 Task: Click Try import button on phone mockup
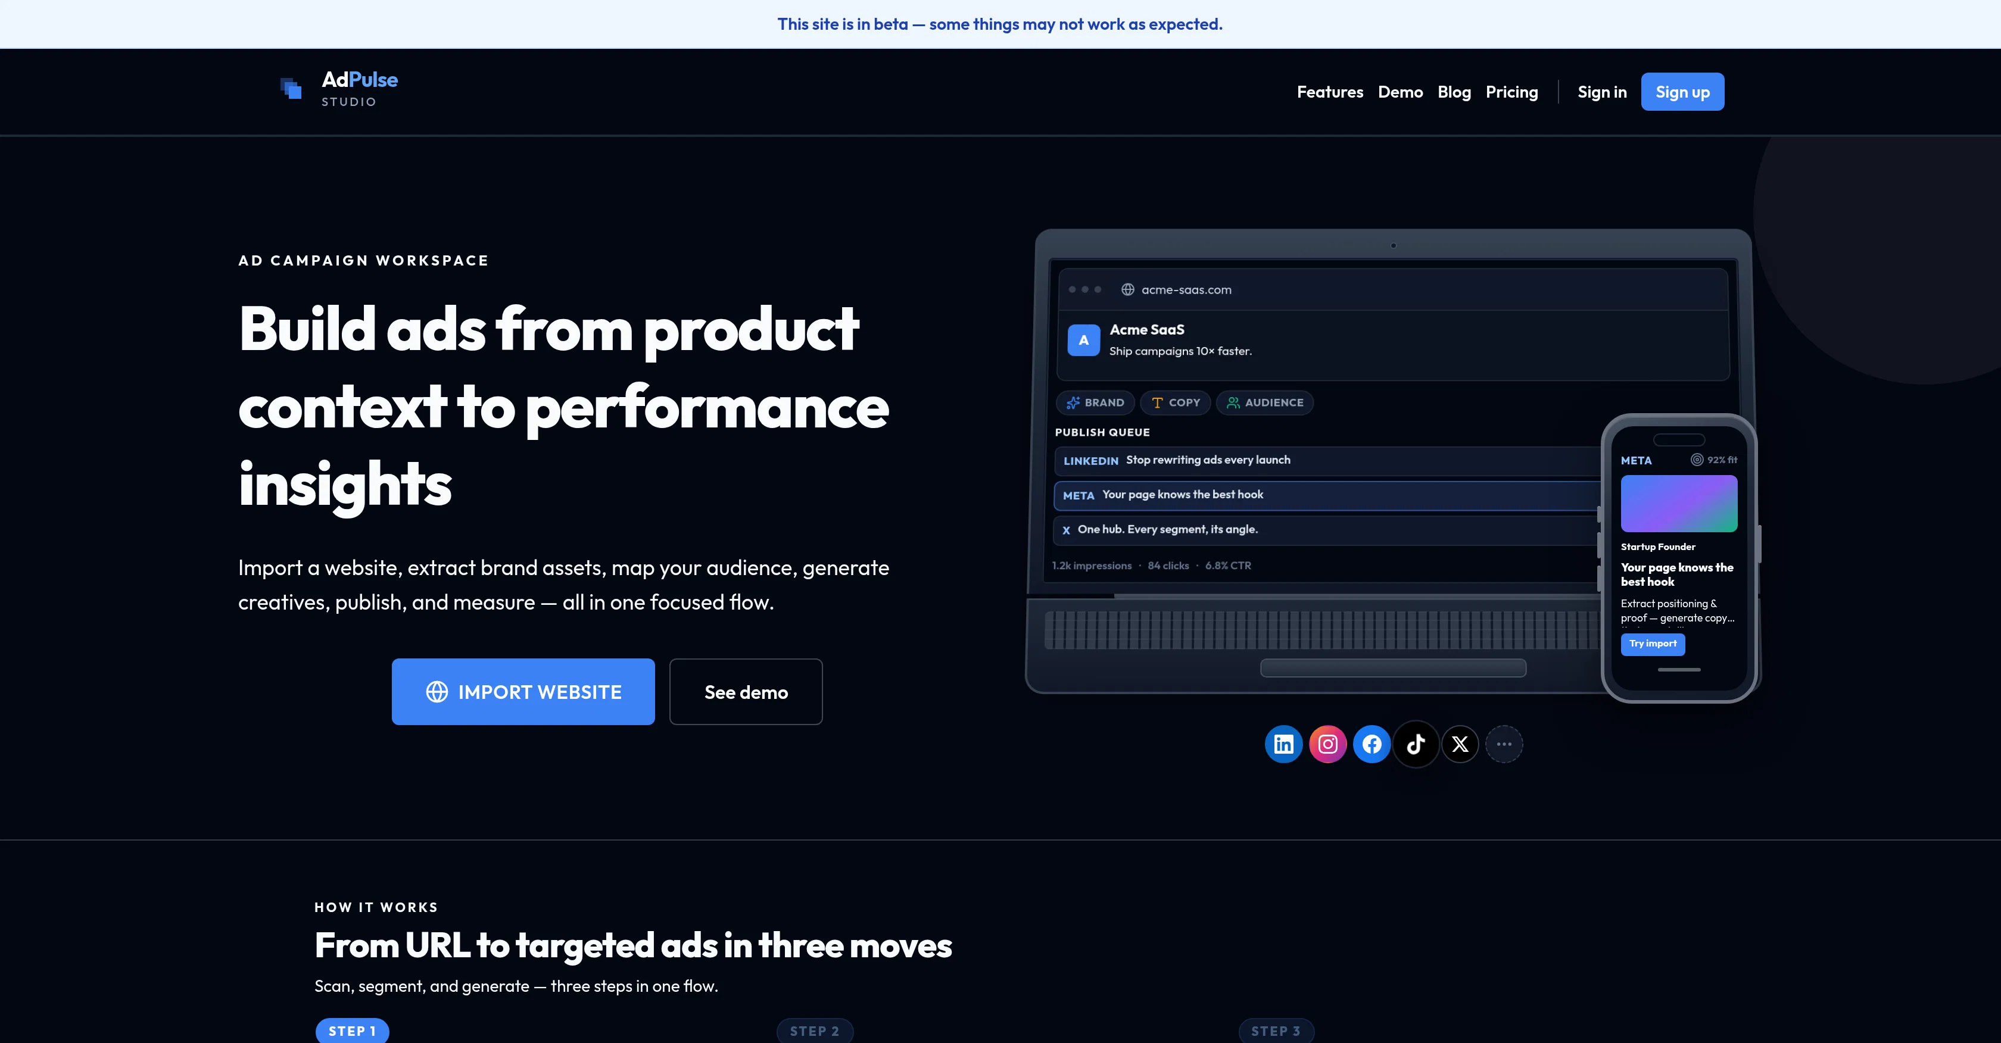click(1652, 644)
